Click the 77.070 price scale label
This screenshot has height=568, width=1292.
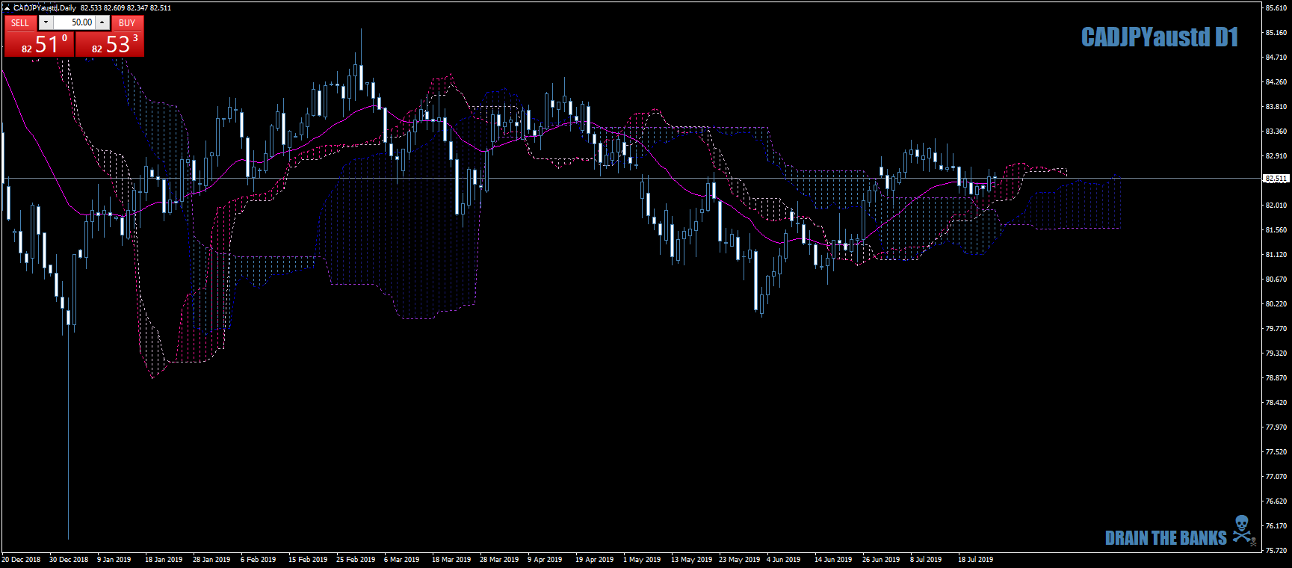[1276, 476]
